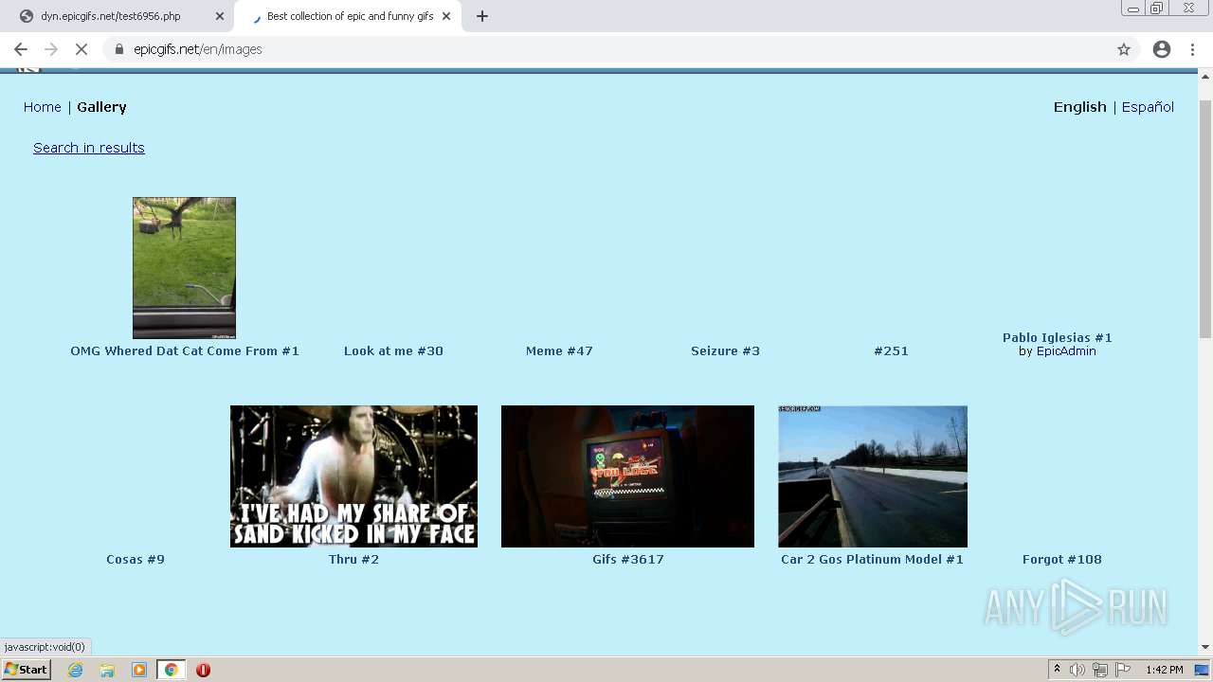
Task: Open the Chrome three-dot menu
Action: click(x=1192, y=49)
